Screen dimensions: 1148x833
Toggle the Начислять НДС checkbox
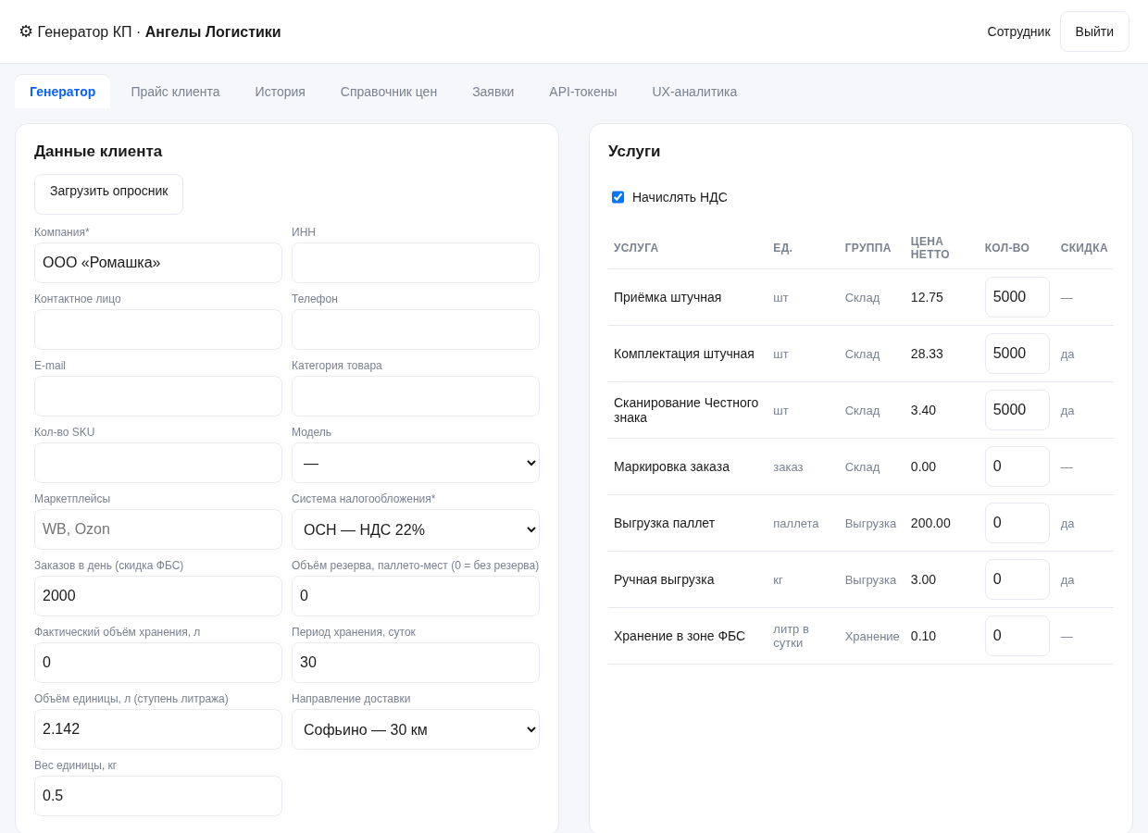tap(618, 197)
